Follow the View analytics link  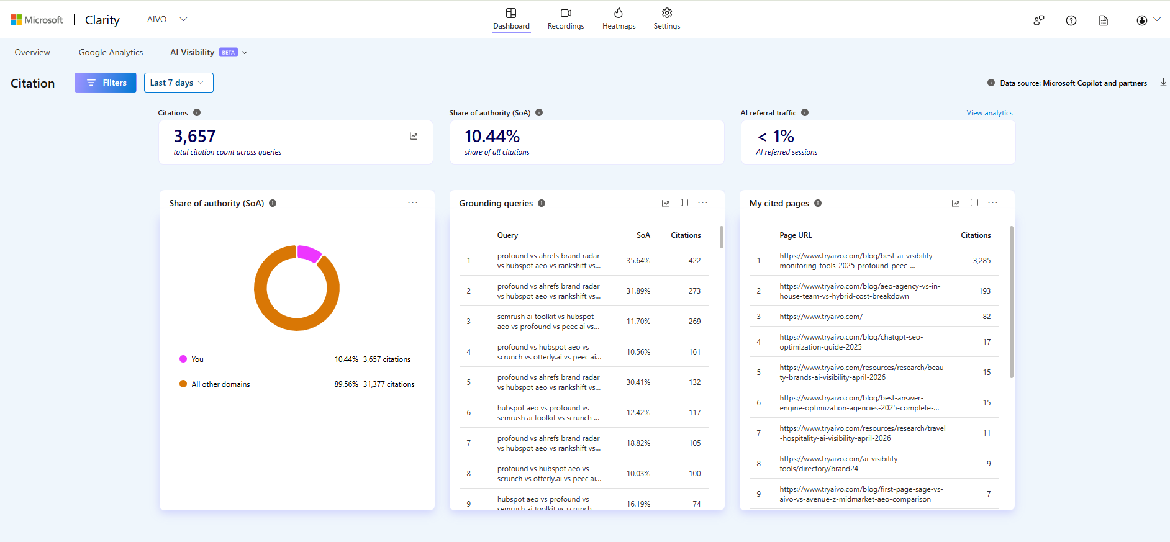coord(989,113)
